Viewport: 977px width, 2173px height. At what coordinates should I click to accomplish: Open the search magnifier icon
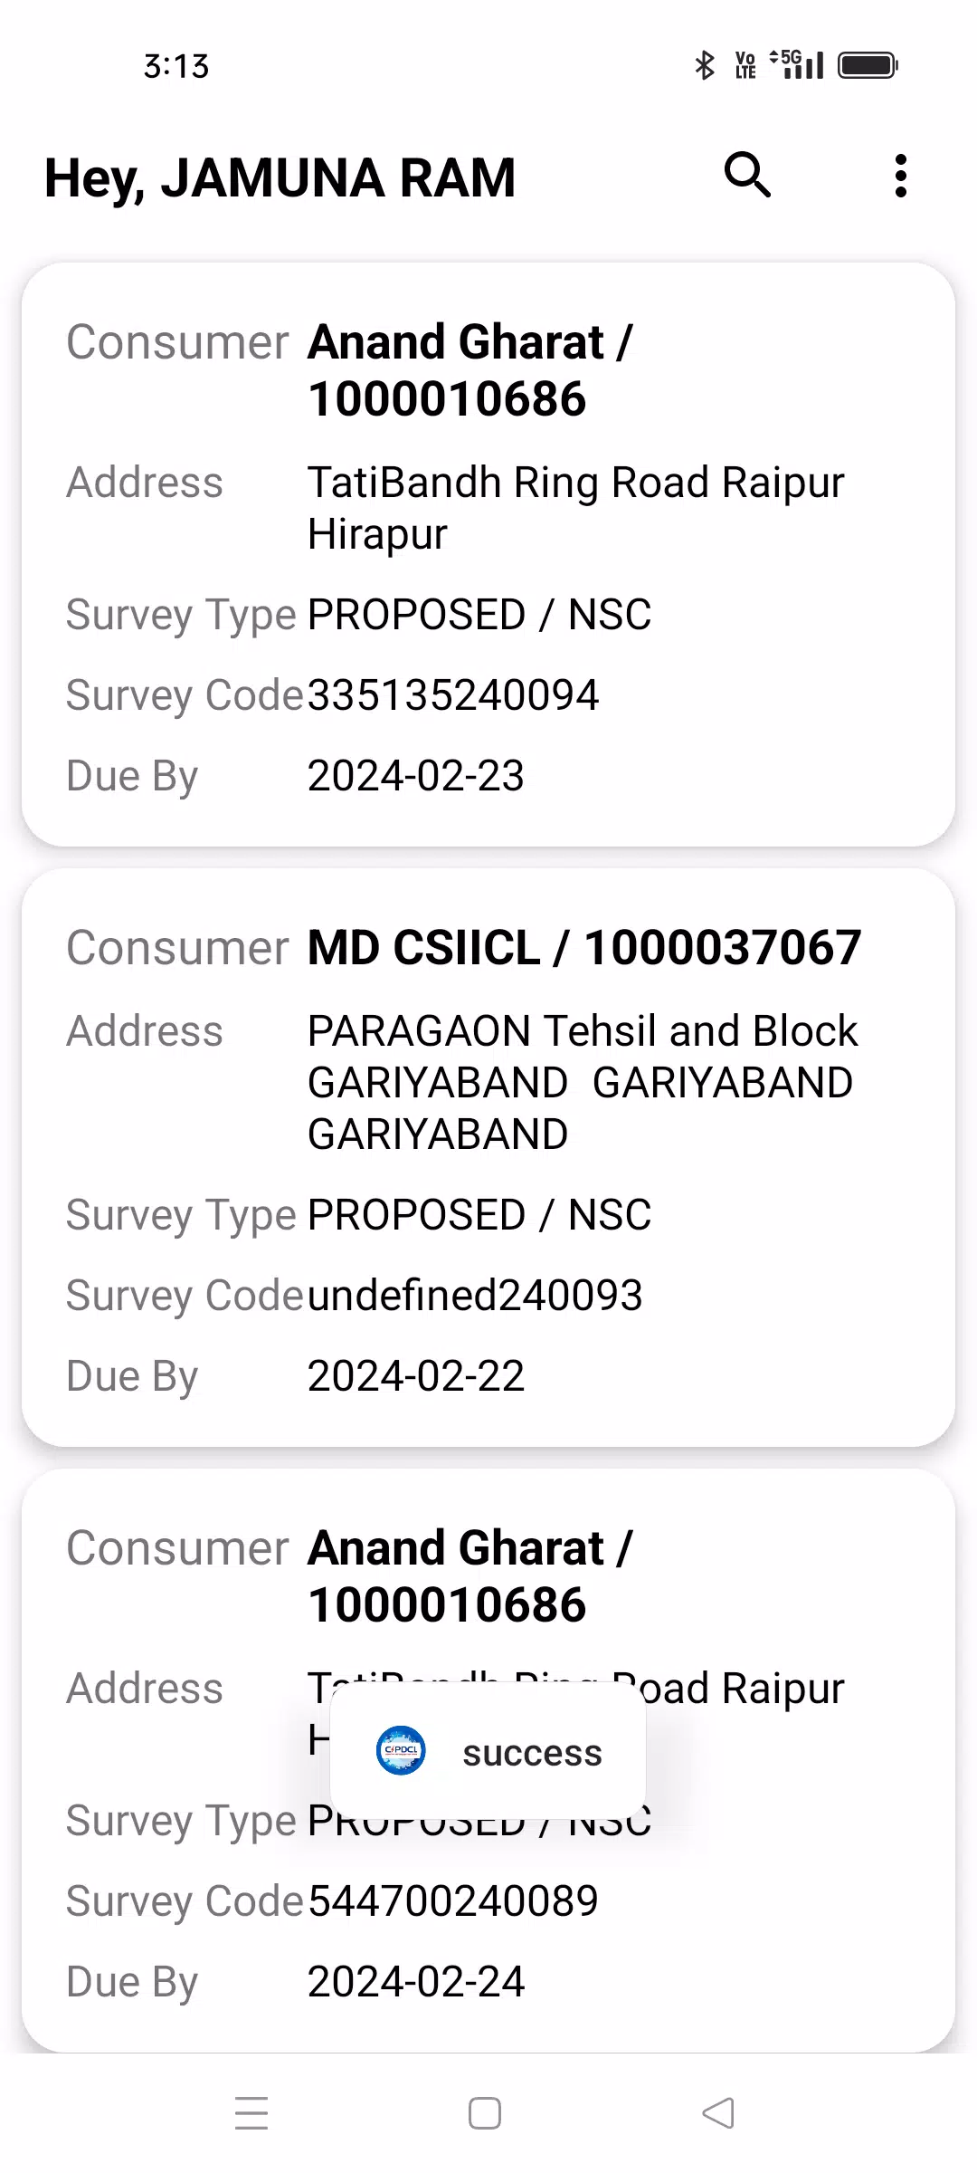tap(747, 175)
